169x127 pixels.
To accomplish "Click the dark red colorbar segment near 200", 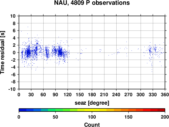I will coord(161,110).
